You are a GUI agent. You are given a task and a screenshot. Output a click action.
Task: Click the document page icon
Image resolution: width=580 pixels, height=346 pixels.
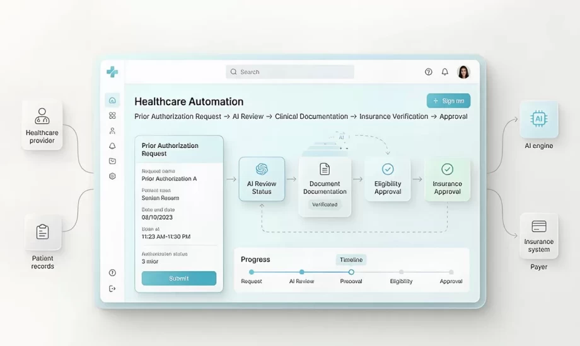pos(325,169)
